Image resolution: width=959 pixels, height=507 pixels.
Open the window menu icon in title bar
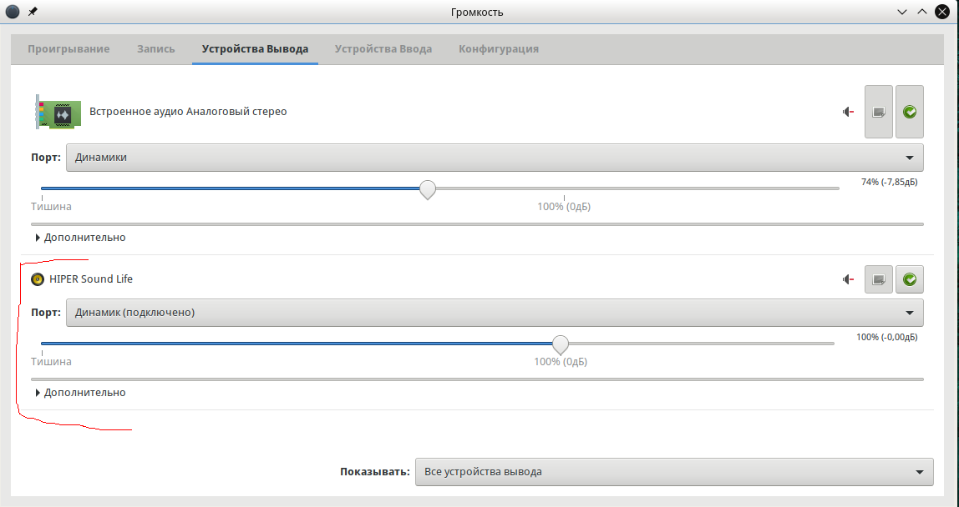point(13,12)
